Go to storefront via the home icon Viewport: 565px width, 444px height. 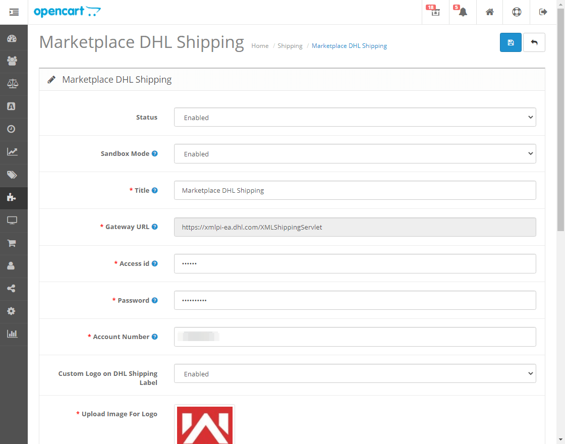click(x=489, y=12)
